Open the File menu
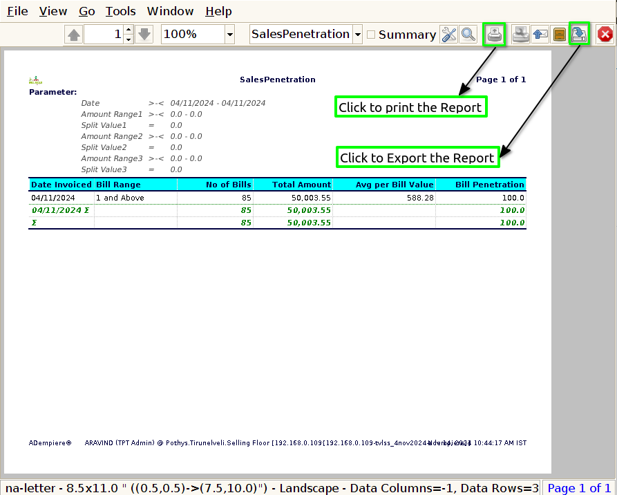This screenshot has width=617, height=495. pyautogui.click(x=18, y=12)
